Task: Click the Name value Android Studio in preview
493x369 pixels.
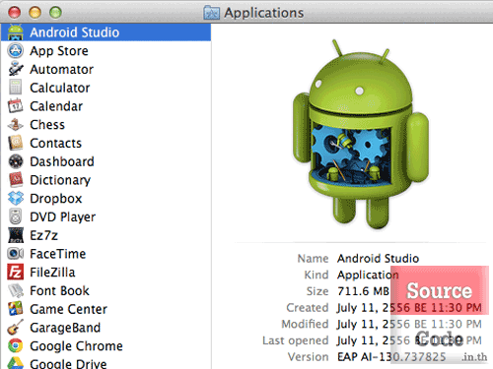Action: click(x=378, y=259)
